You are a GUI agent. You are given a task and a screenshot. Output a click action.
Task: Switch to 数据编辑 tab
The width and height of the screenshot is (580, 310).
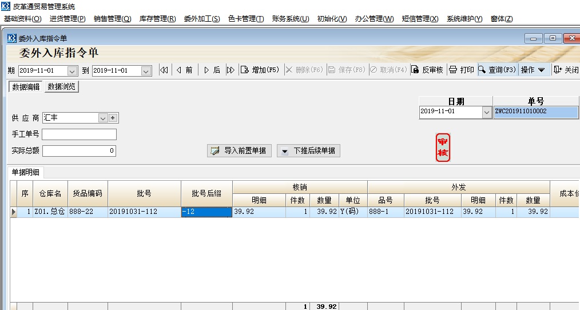click(x=26, y=87)
